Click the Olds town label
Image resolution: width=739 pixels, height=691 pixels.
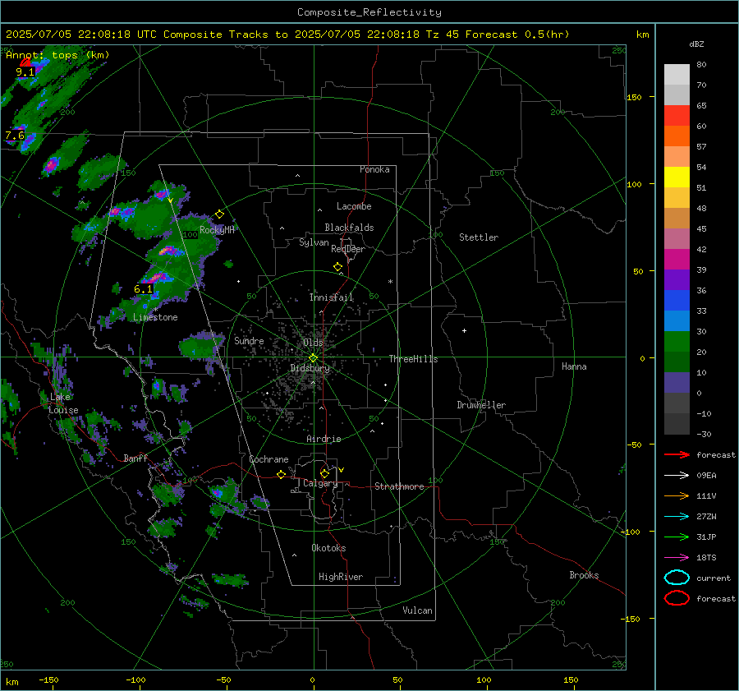pos(313,343)
